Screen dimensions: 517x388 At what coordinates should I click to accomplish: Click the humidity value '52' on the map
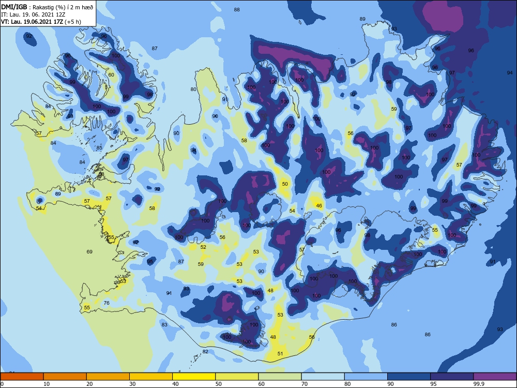203,247
